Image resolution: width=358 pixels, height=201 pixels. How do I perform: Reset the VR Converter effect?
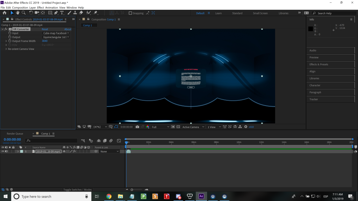point(45,29)
